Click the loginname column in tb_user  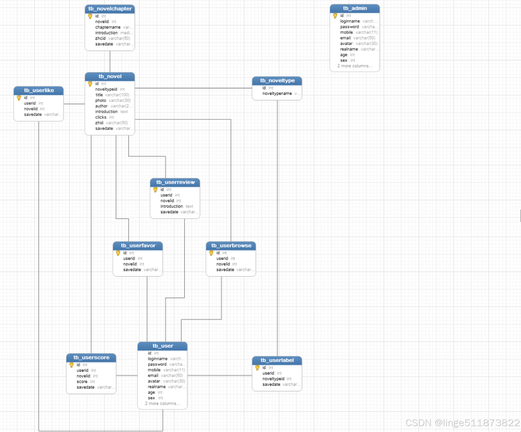[166, 359]
